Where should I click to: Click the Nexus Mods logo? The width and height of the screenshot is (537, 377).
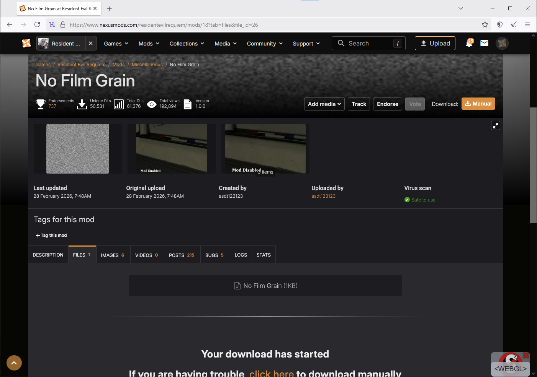(26, 43)
